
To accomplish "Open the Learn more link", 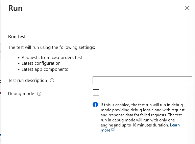I will pos(141,127).
